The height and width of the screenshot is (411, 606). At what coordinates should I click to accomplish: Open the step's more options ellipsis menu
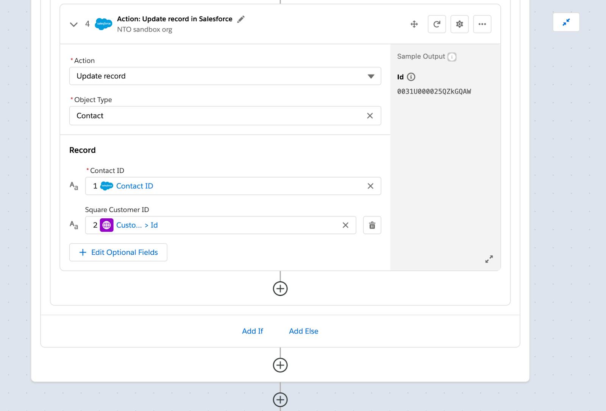[x=482, y=24]
